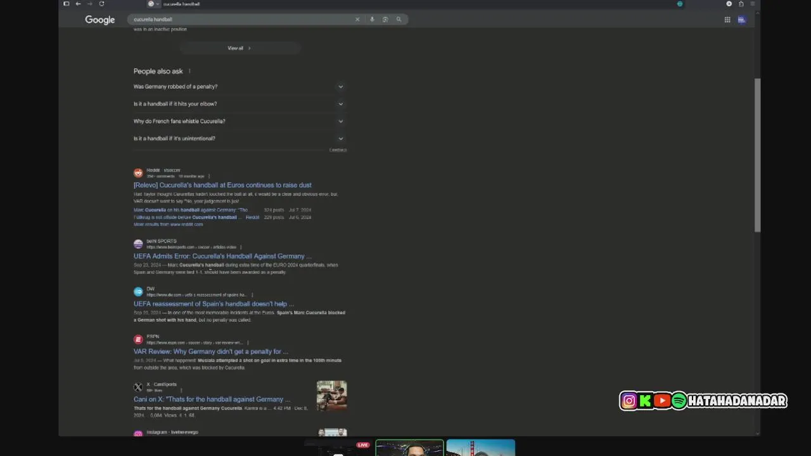The image size is (811, 456).
Task: Reload the page with the refresh icon
Action: tap(101, 4)
